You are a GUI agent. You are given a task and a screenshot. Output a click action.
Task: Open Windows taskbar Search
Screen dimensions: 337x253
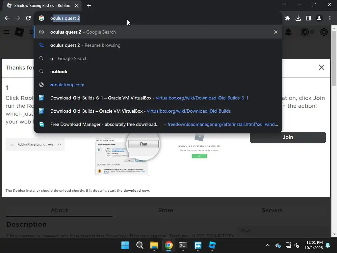(140, 245)
